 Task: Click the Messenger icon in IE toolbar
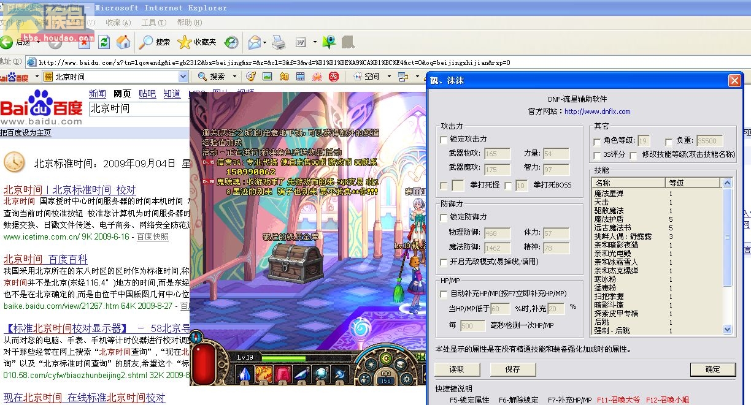pyautogui.click(x=329, y=42)
